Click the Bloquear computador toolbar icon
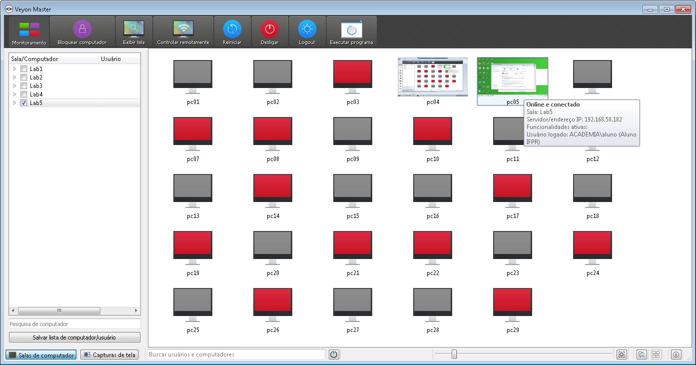The width and height of the screenshot is (696, 365). click(x=82, y=30)
